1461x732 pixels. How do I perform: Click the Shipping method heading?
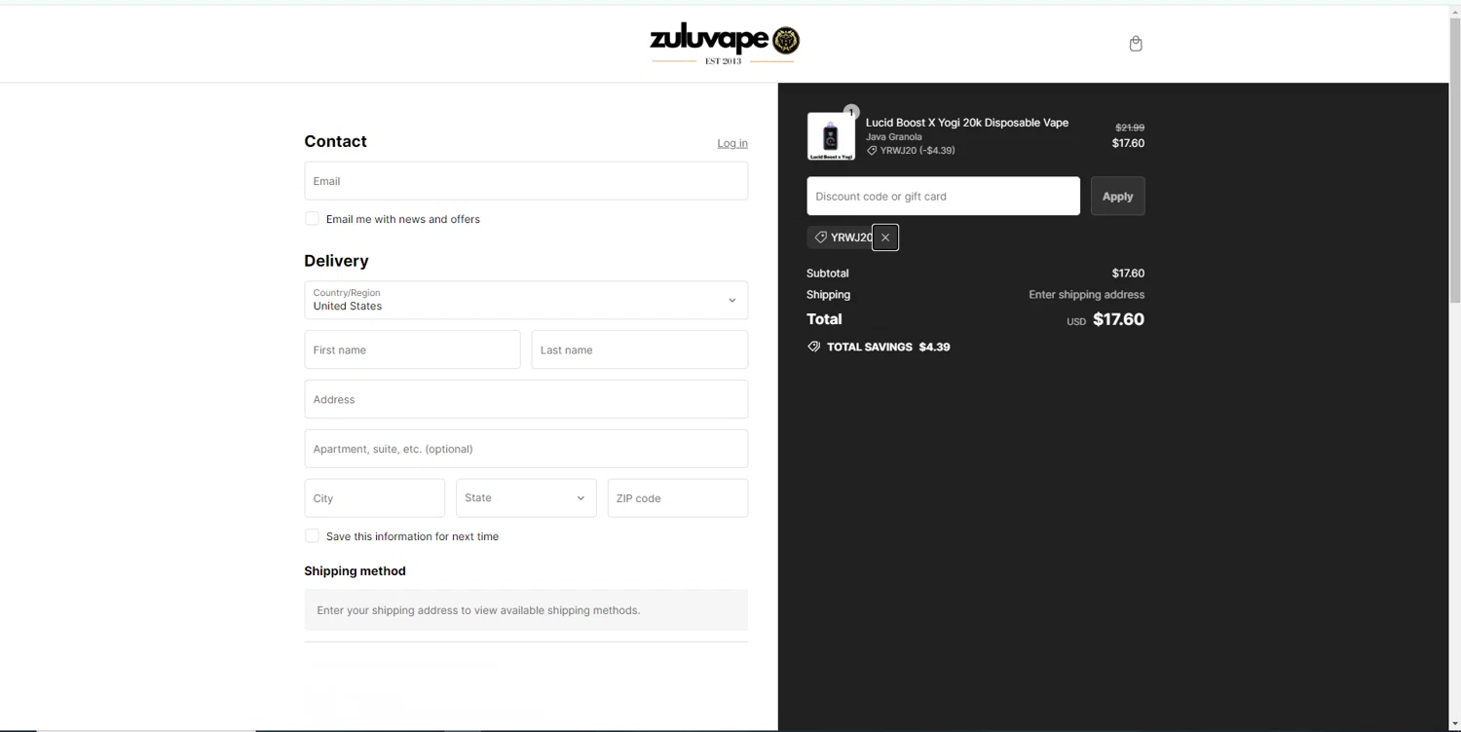click(355, 571)
